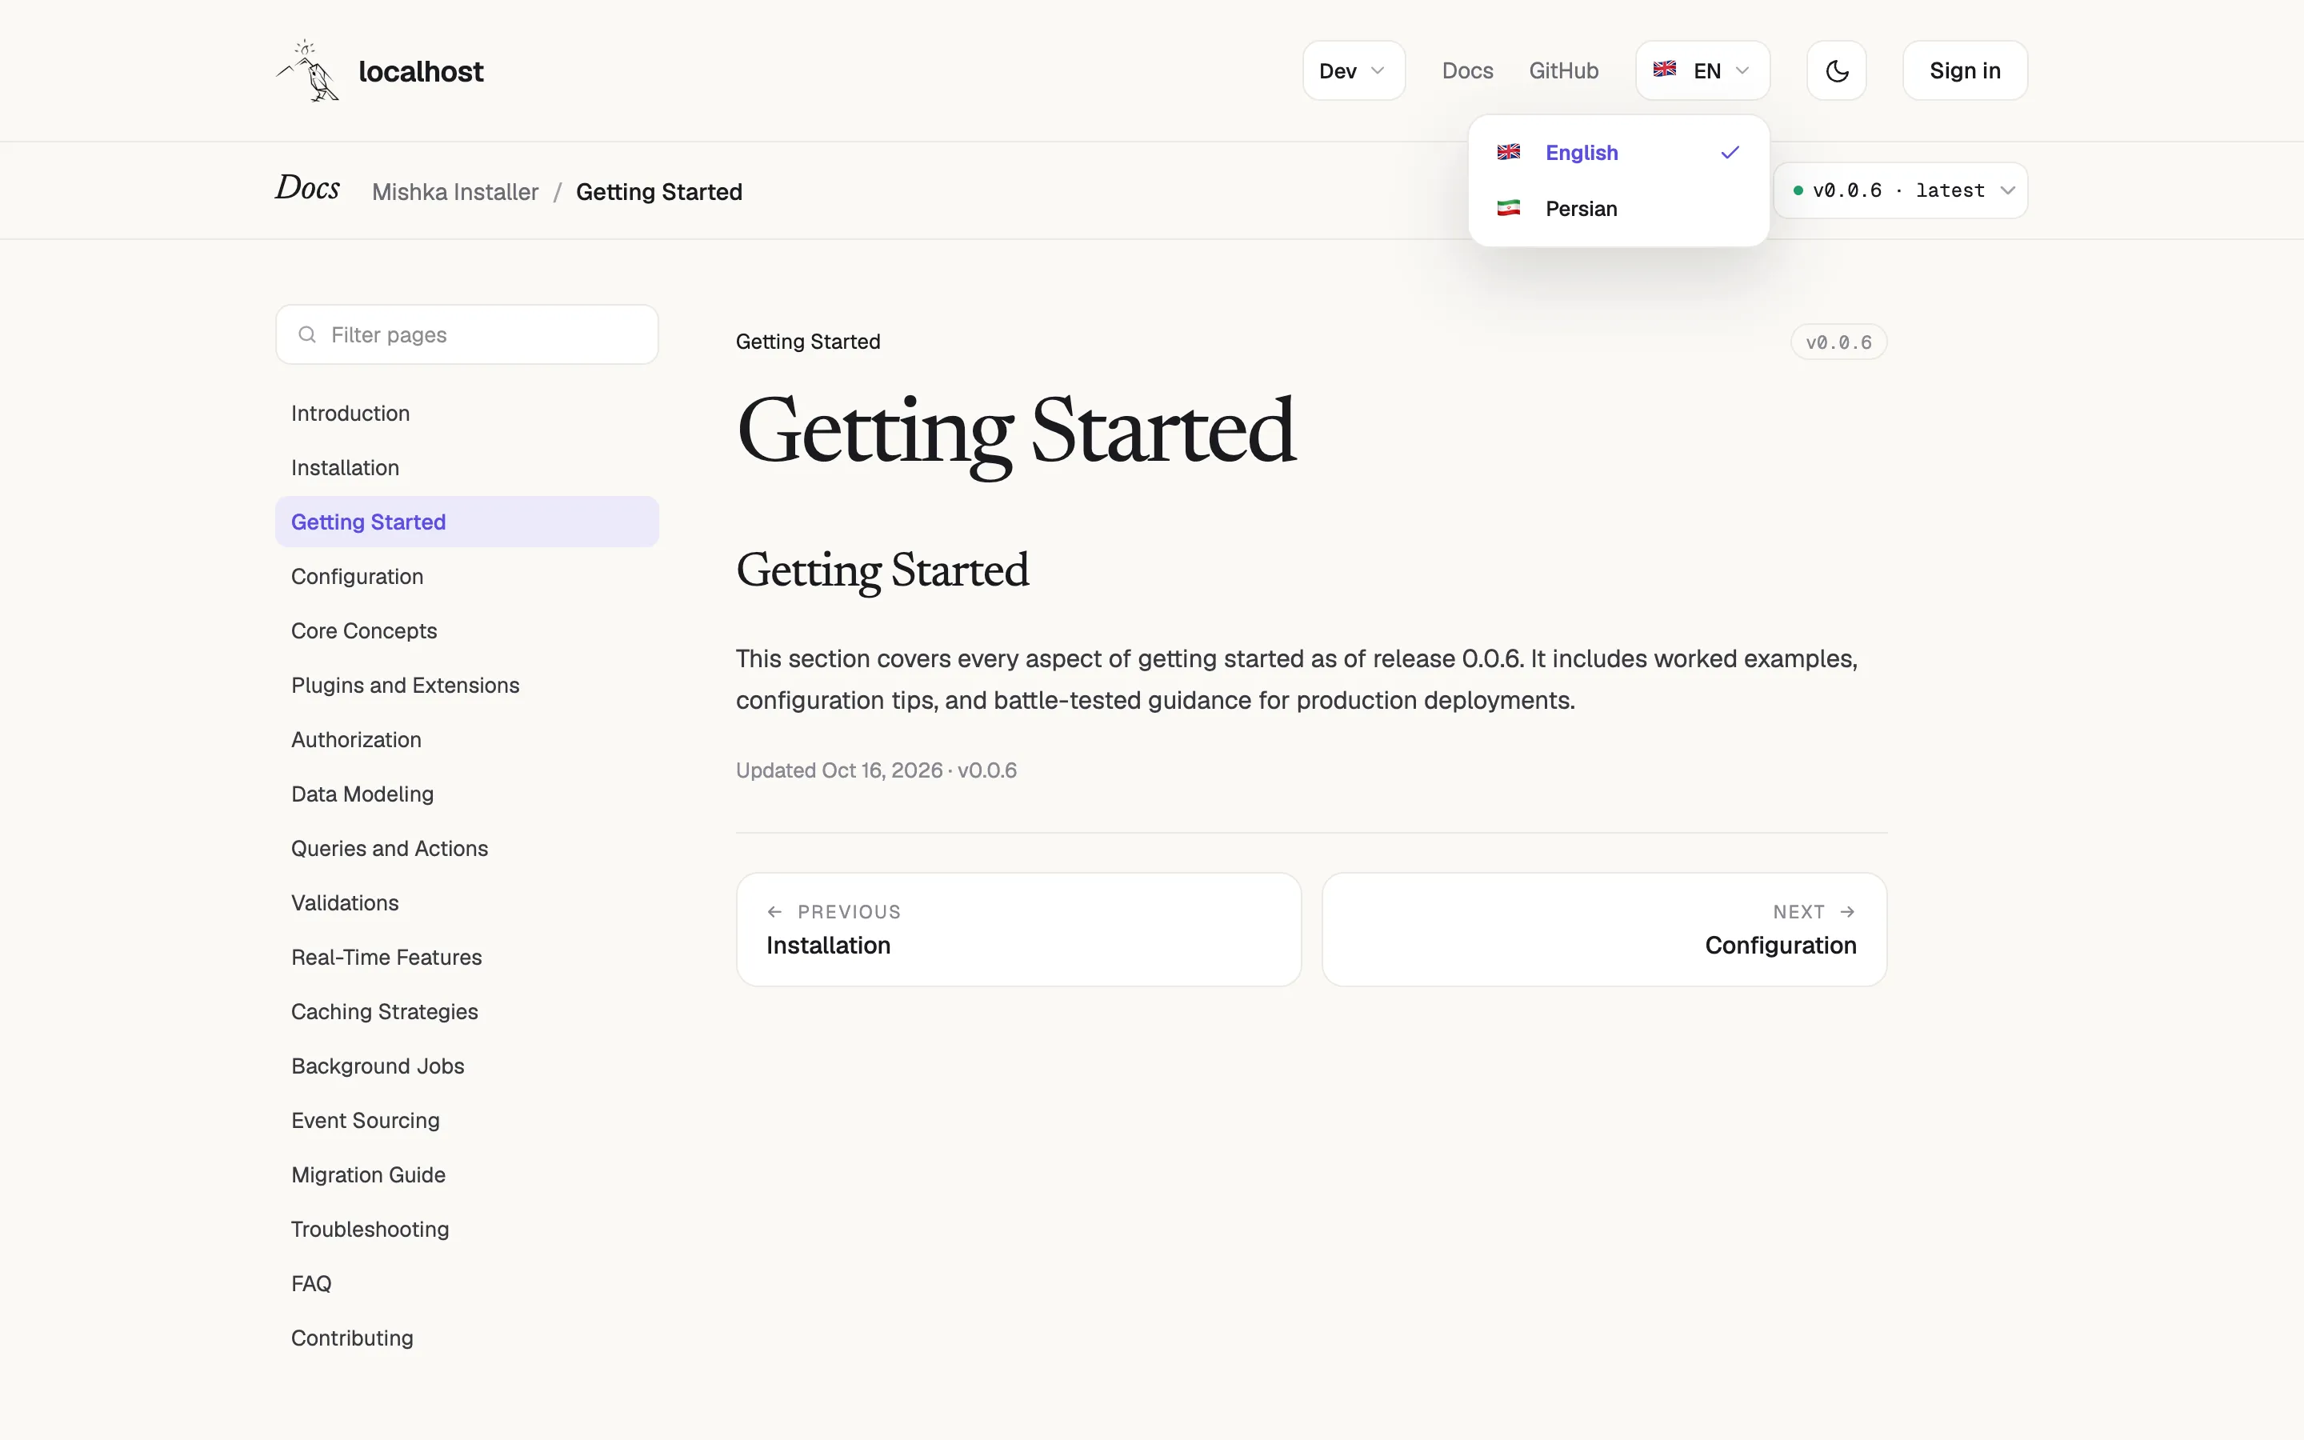Open Plugins and Extensions in the sidebar
This screenshot has height=1440, width=2304.
pos(466,685)
